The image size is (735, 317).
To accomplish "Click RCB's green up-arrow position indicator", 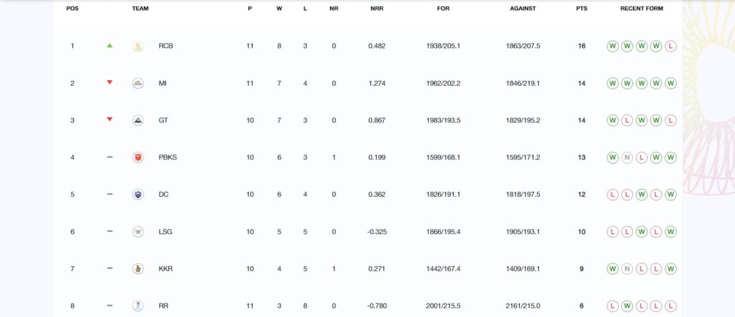I will (110, 46).
